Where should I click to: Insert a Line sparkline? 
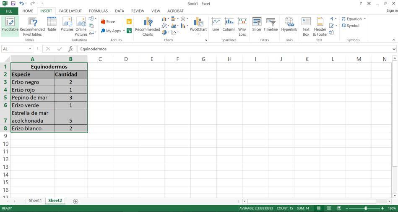click(x=216, y=24)
